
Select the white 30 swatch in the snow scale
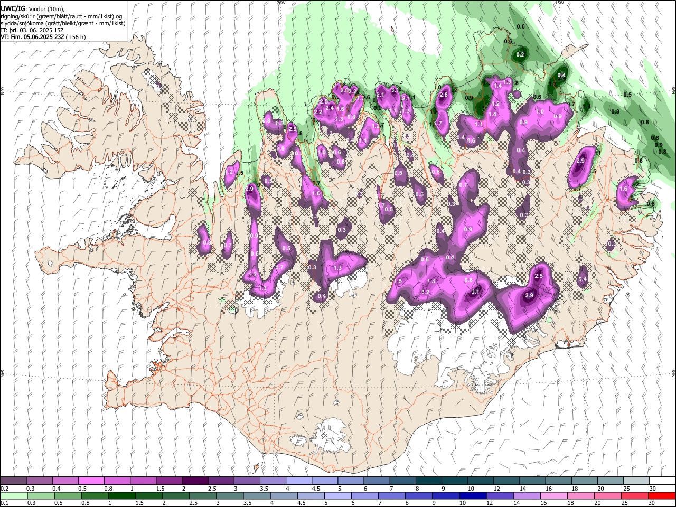[662, 481]
